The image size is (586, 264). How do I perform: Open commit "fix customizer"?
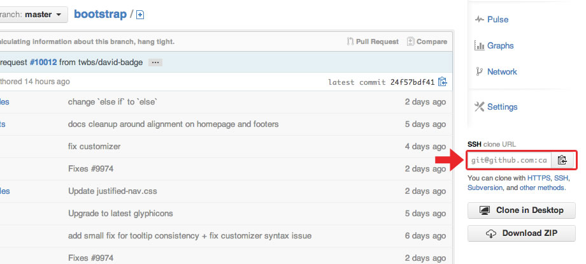click(94, 146)
